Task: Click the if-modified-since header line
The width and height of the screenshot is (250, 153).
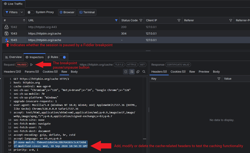Action: [51, 146]
